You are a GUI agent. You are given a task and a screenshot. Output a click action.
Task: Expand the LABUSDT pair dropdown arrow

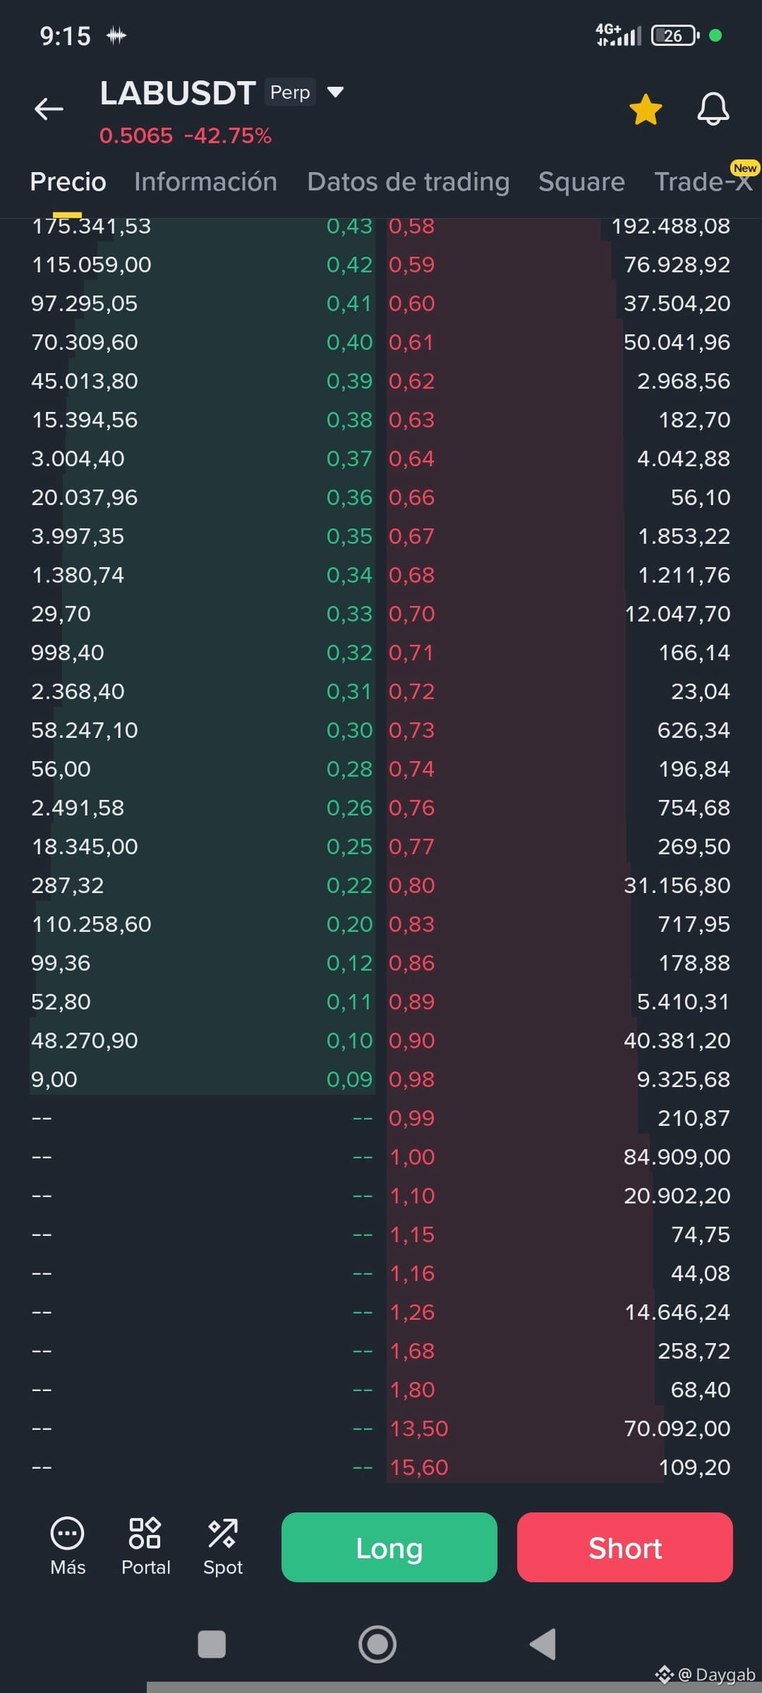336,92
